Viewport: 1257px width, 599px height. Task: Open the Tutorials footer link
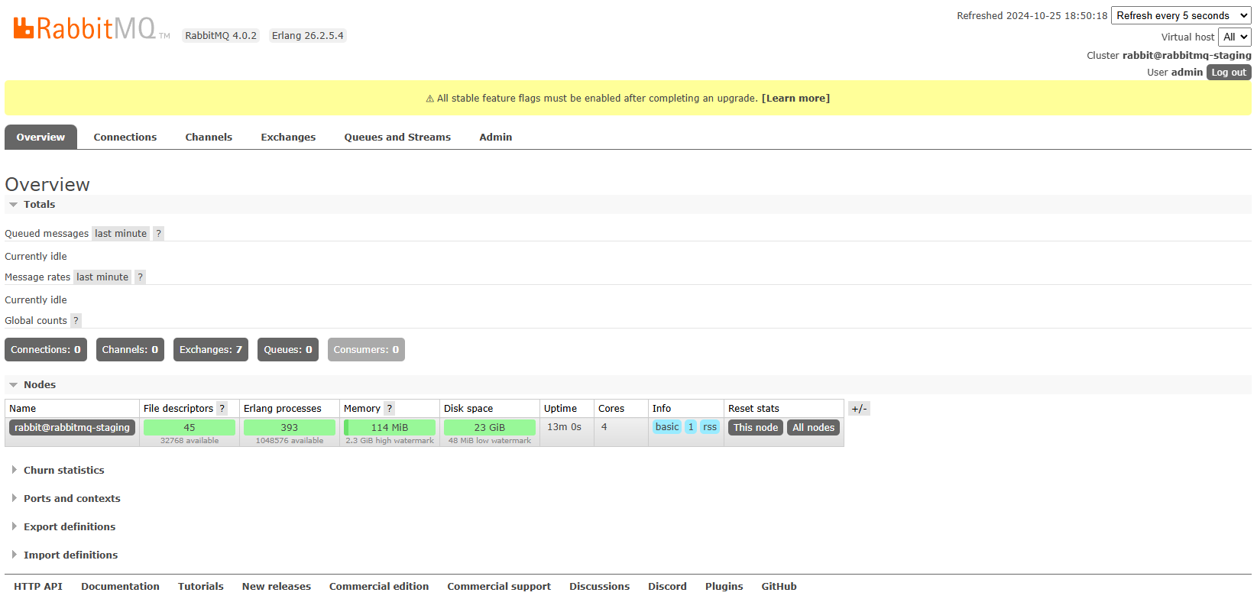pyautogui.click(x=201, y=587)
